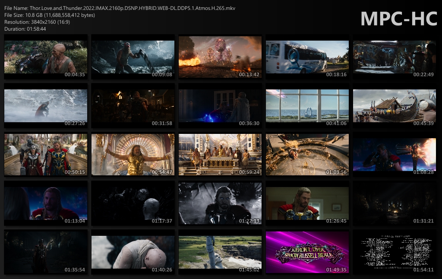
Task: Open the purple credits title frame at 01:49:35
Action: [307, 252]
